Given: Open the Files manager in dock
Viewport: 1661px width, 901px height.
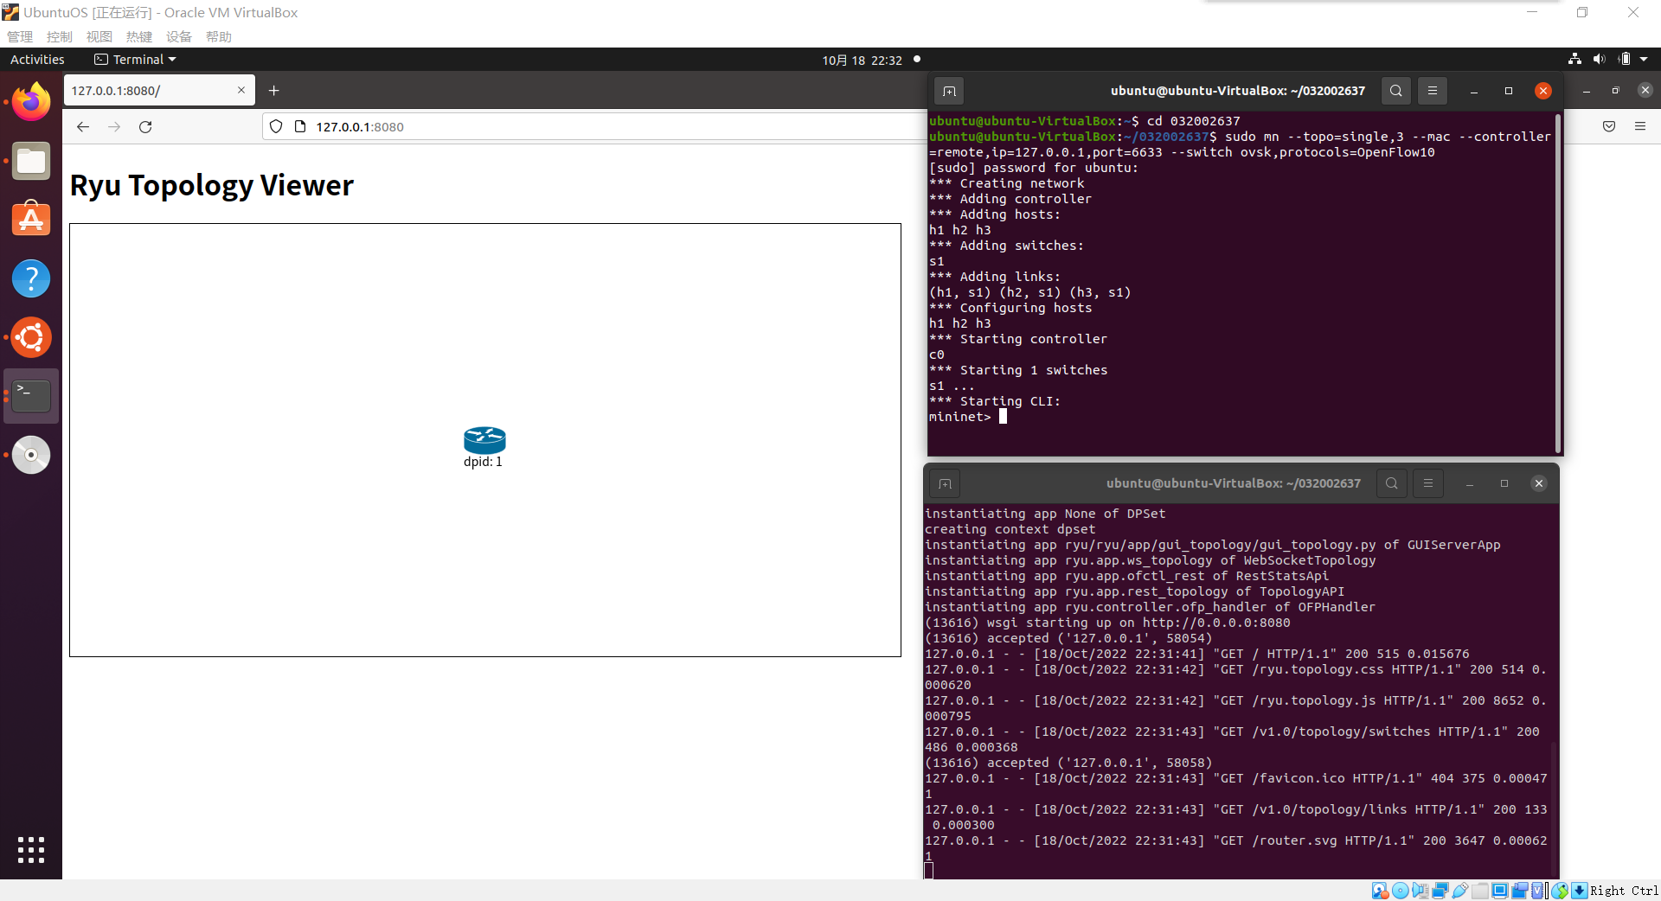Looking at the screenshot, I should click(x=31, y=161).
